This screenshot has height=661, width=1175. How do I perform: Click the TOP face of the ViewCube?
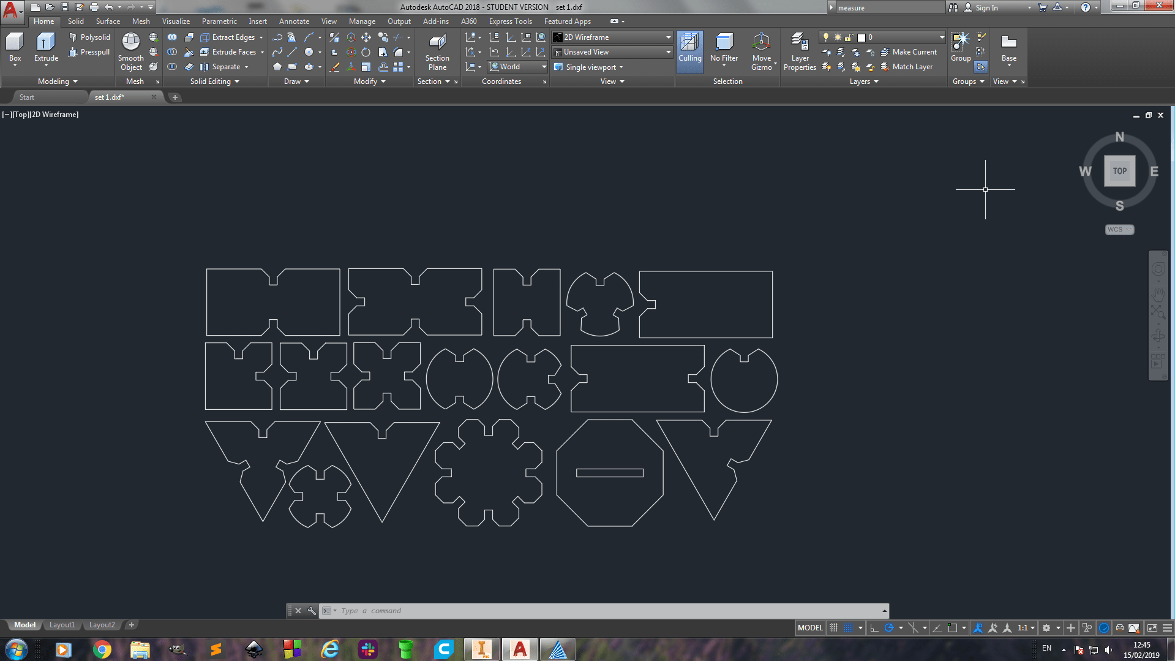(x=1119, y=171)
